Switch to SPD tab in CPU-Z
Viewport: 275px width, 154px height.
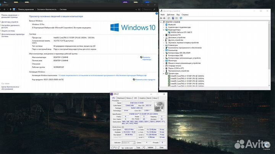[136, 98]
